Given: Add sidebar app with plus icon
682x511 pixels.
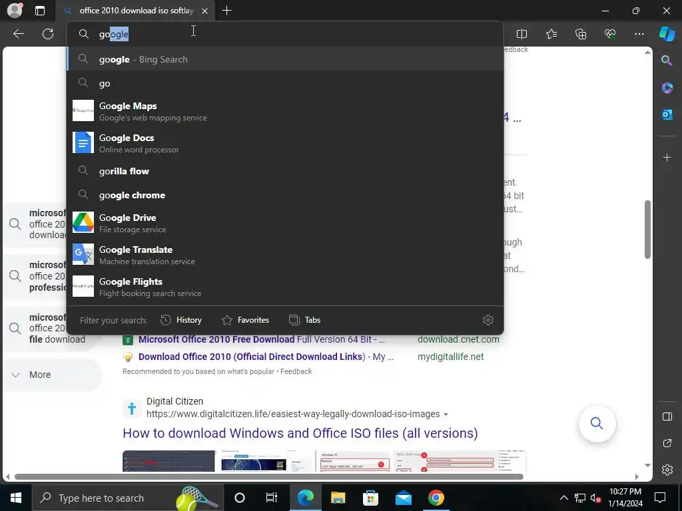Looking at the screenshot, I should 667,157.
